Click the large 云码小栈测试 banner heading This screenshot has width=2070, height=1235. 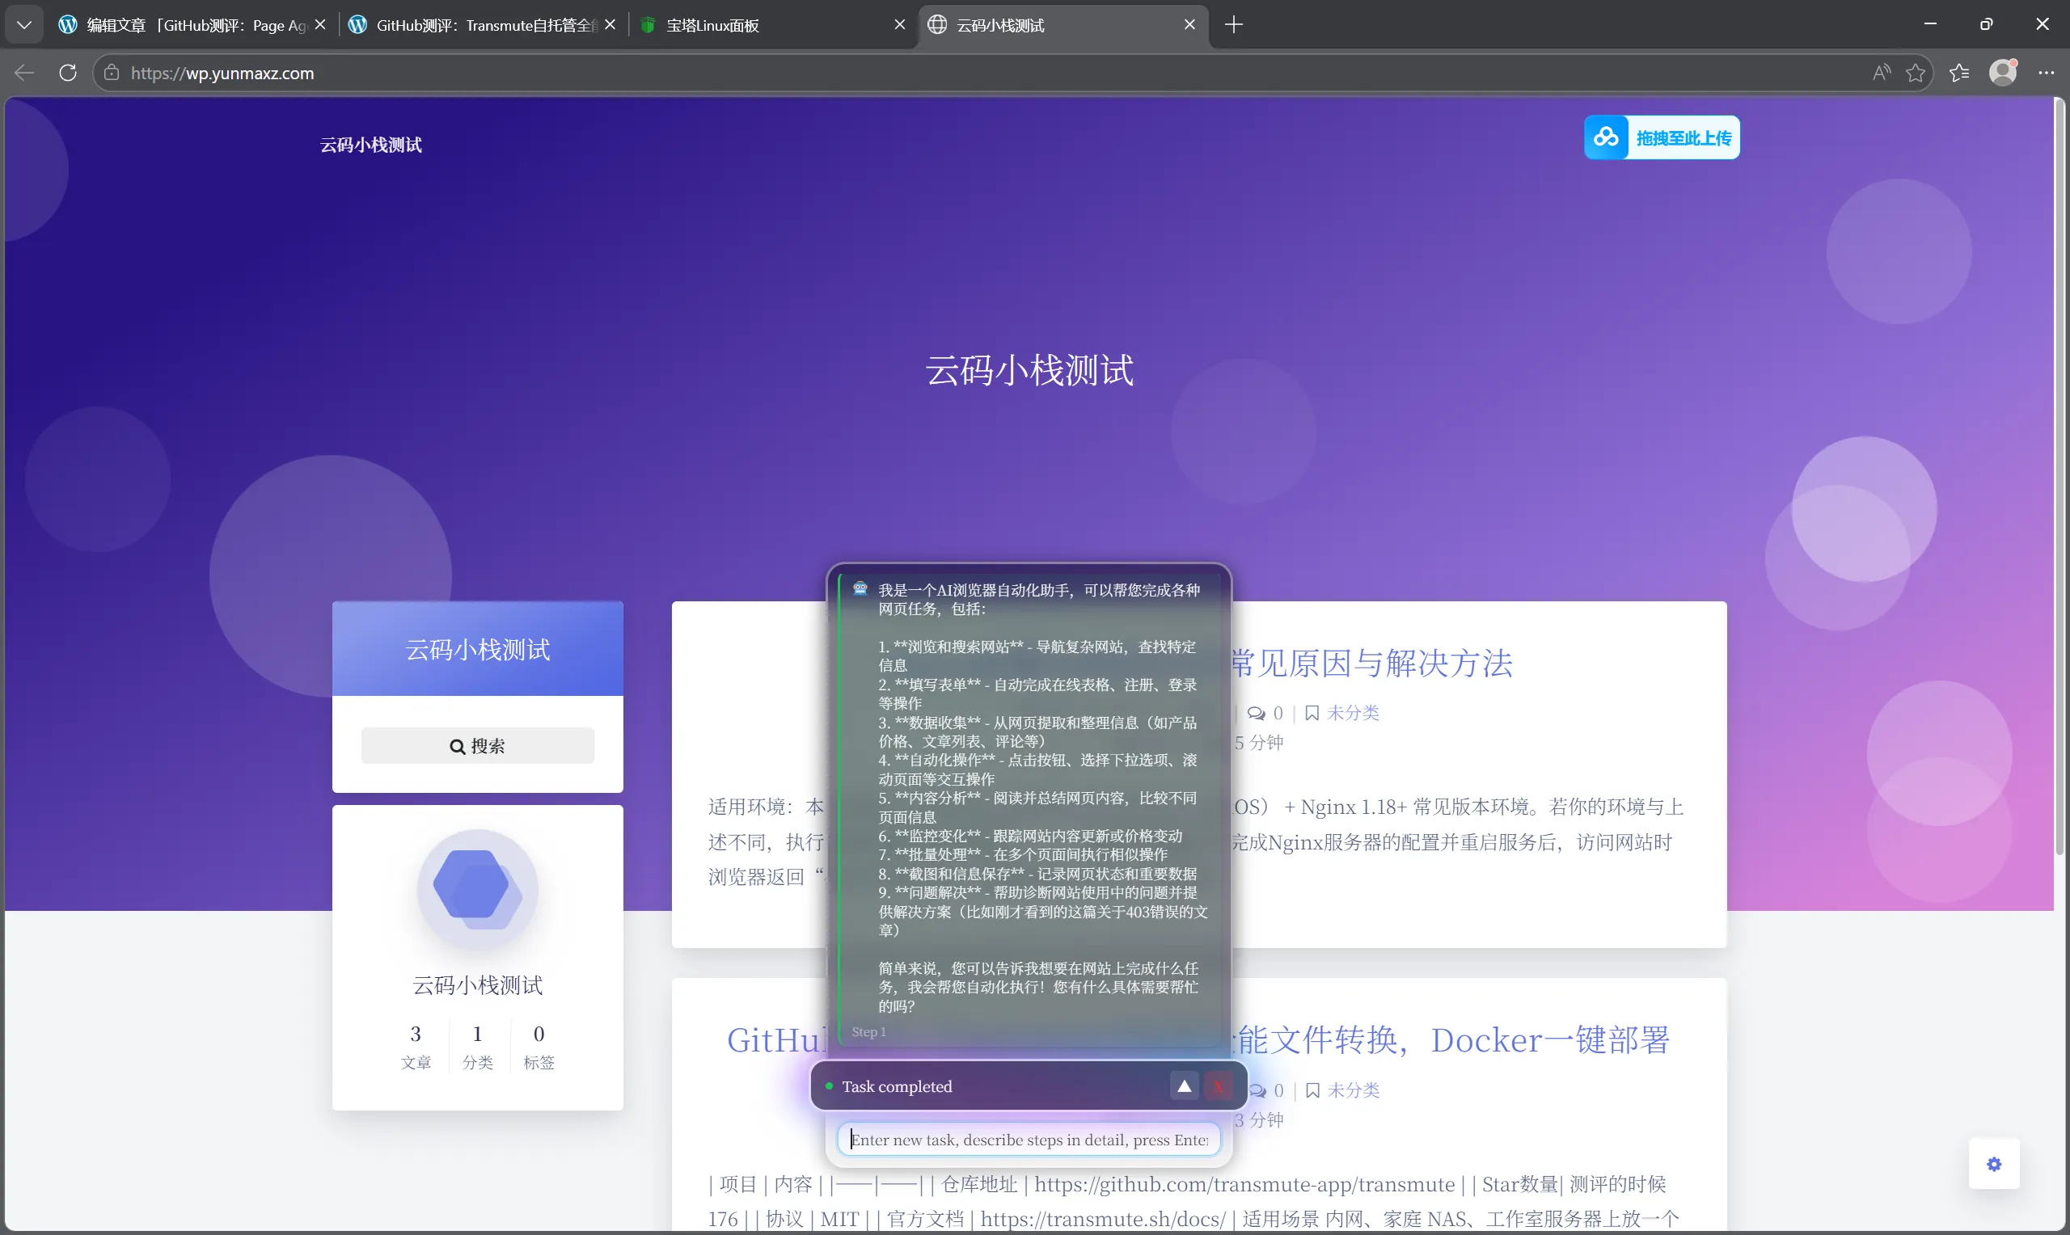pos(1029,370)
